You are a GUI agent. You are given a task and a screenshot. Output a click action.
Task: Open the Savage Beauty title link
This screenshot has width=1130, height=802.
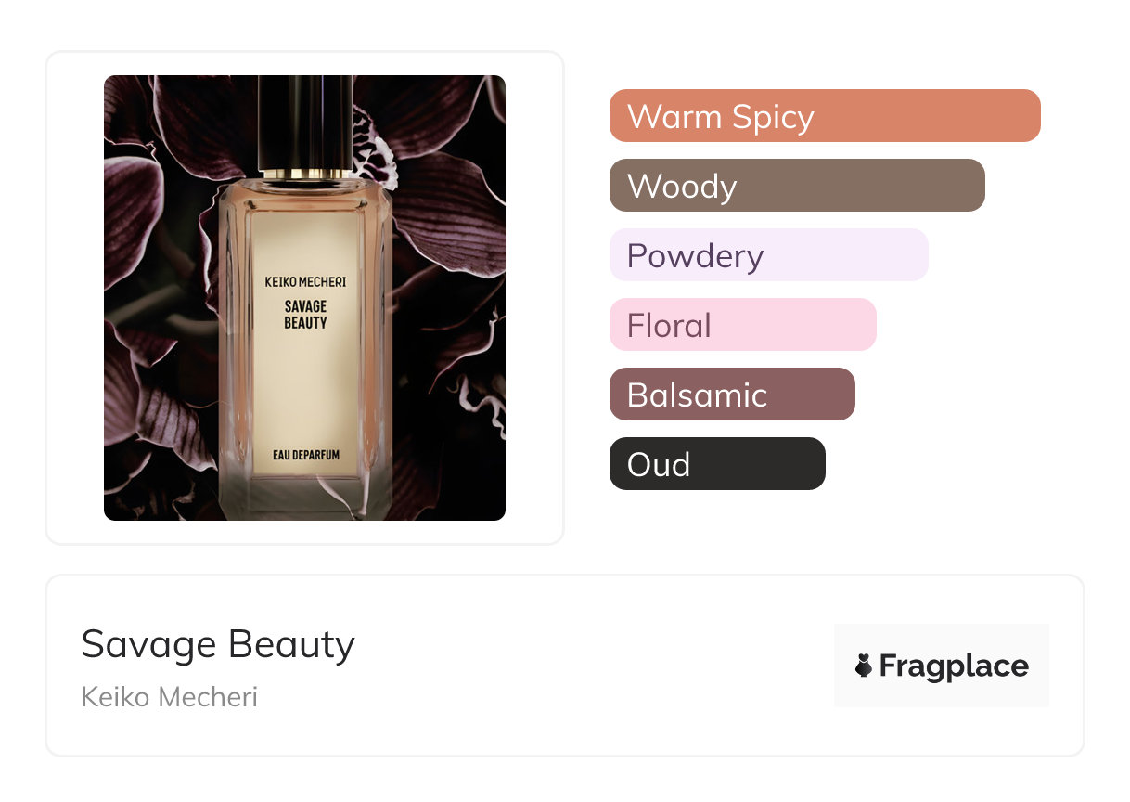point(218,644)
